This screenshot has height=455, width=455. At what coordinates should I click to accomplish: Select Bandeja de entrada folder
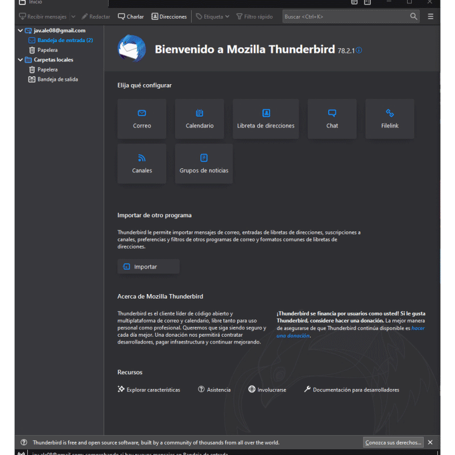(64, 40)
